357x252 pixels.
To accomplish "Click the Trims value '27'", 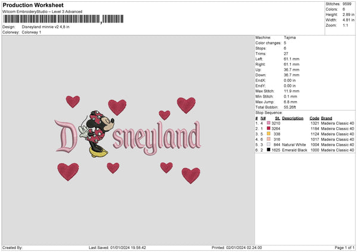I will (286, 53).
